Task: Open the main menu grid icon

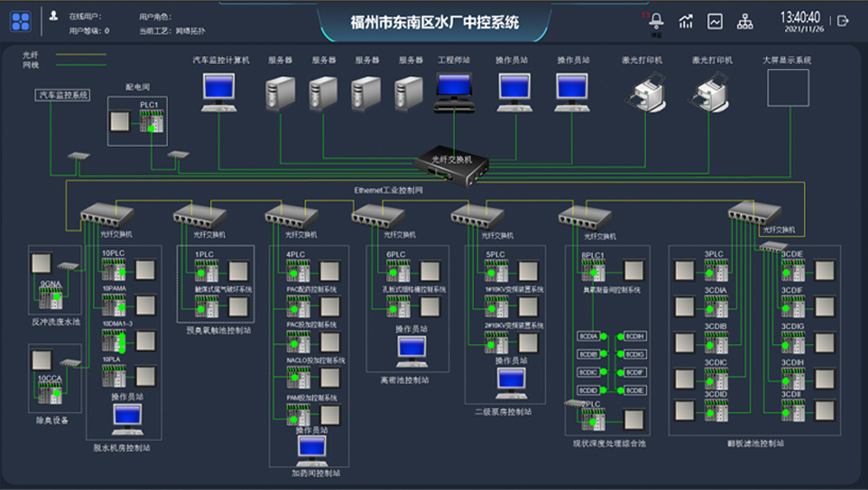Action: point(20,22)
